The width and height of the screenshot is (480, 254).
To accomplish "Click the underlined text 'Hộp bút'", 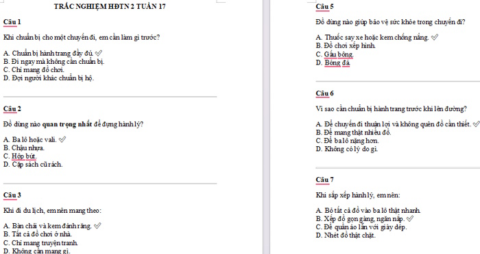I will [24, 157].
